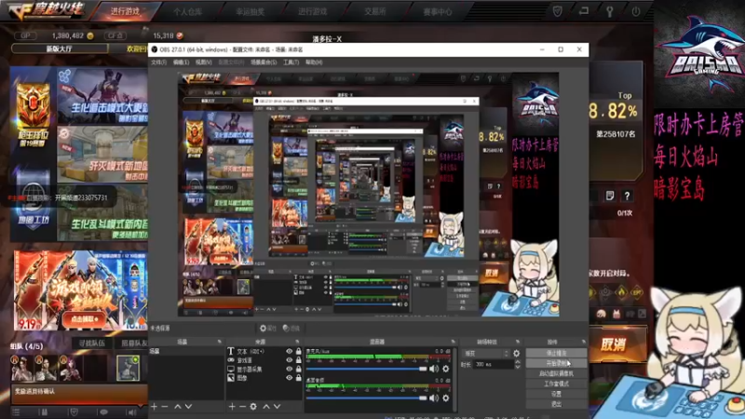
Task: Click the 停止推流 button in OBS controls
Action: [x=556, y=354]
